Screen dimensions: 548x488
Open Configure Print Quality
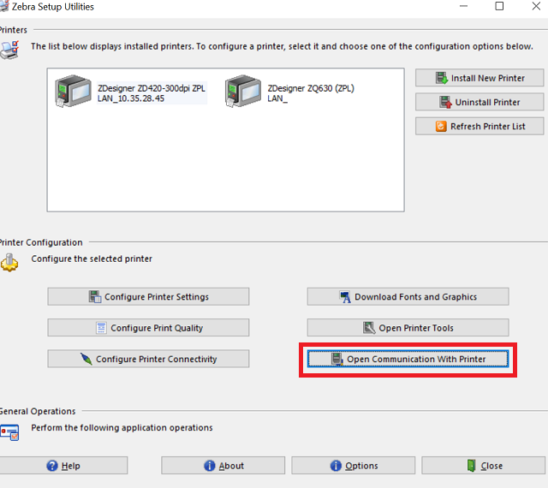coord(148,328)
